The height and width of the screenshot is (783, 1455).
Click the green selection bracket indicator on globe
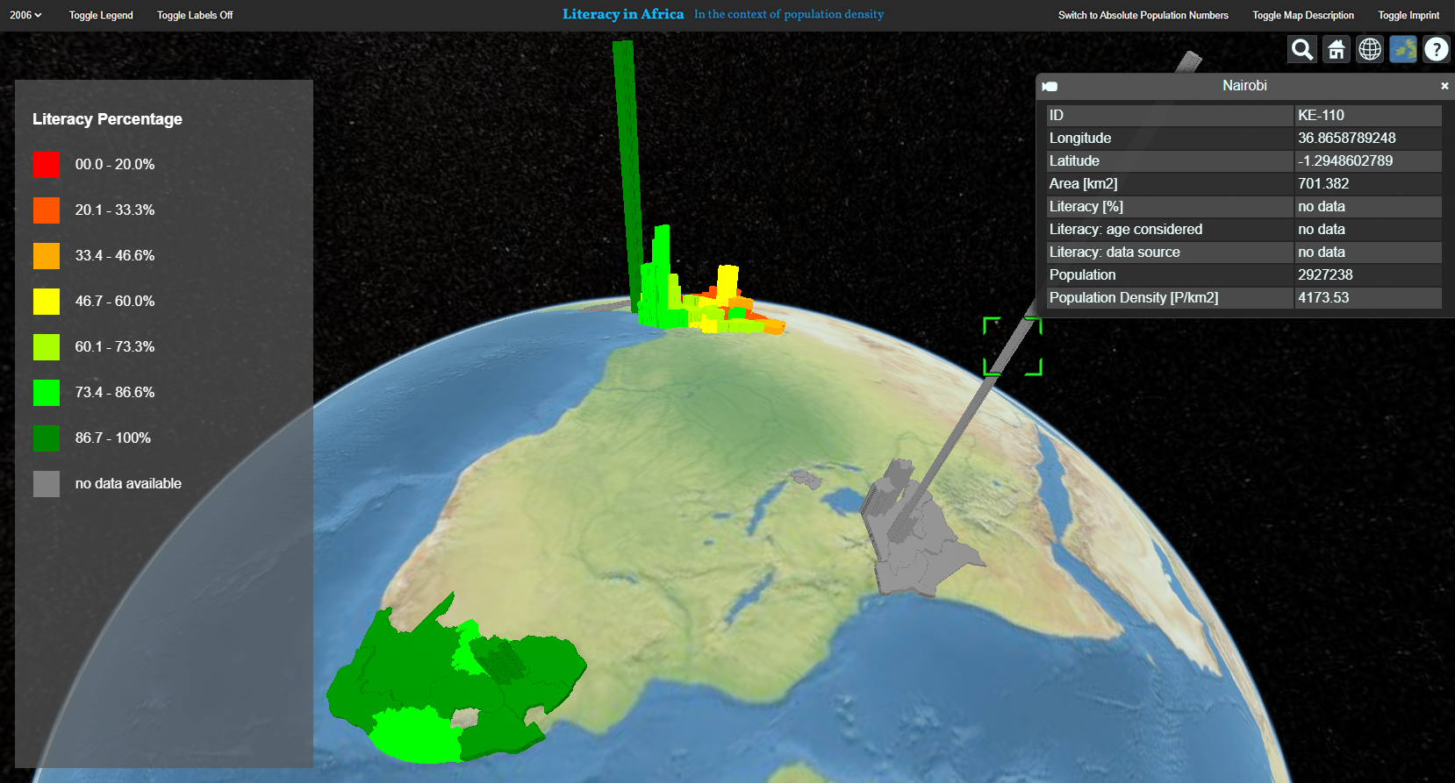(x=1013, y=346)
